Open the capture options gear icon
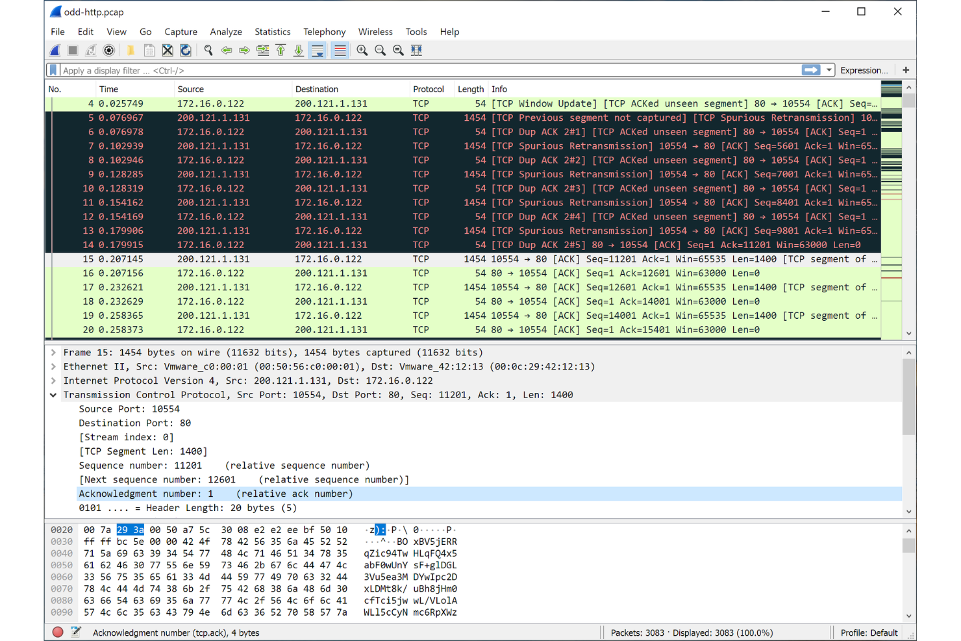961x641 pixels. click(x=108, y=50)
